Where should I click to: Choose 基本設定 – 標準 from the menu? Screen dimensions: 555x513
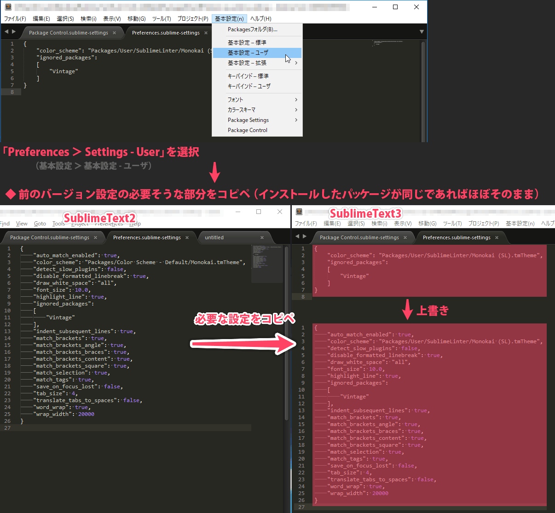point(257,42)
